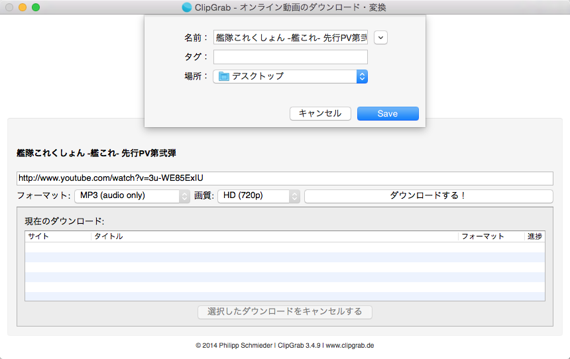Cancel the save dialog with キャンセル
Image resolution: width=570 pixels, height=359 pixels.
320,113
